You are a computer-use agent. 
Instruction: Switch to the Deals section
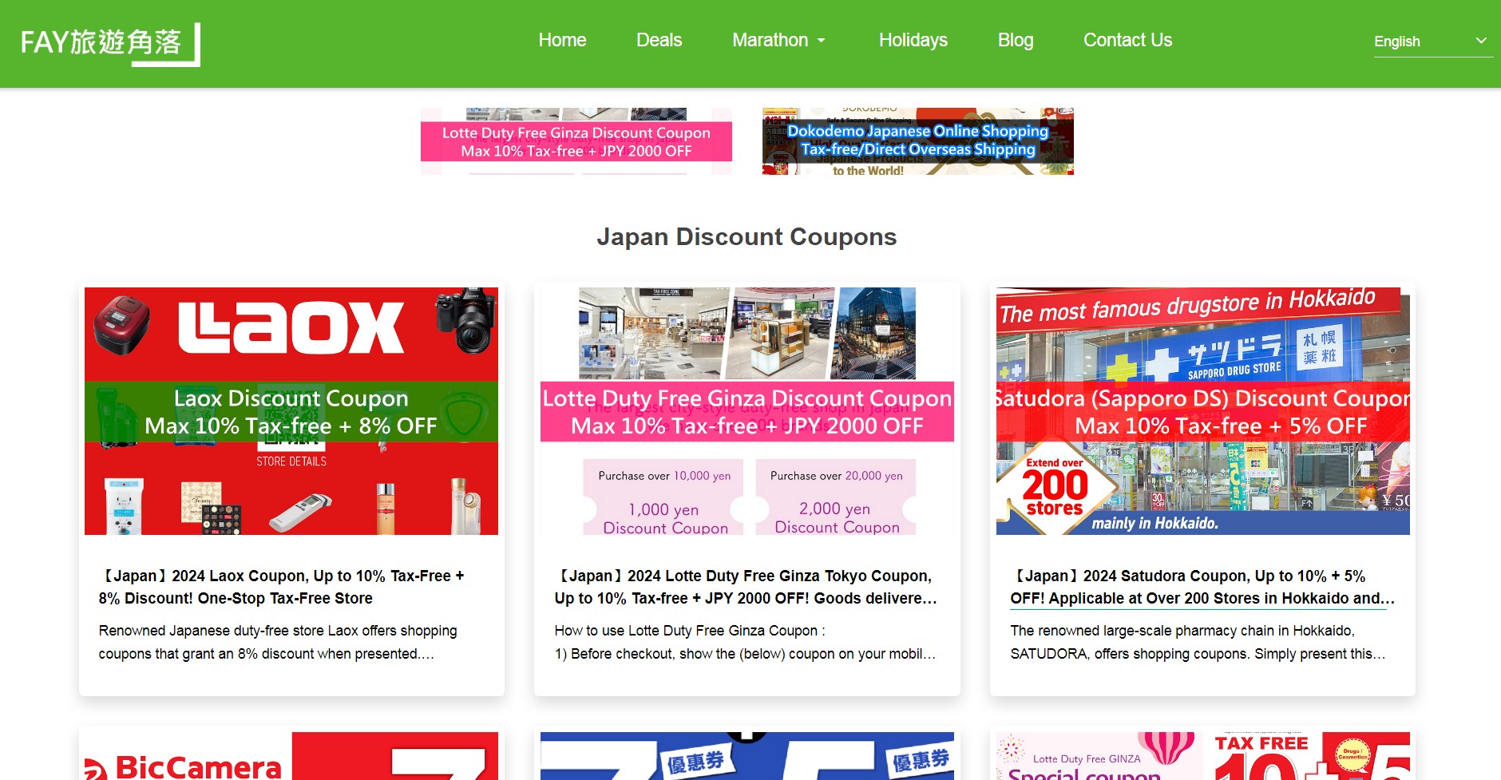659,40
